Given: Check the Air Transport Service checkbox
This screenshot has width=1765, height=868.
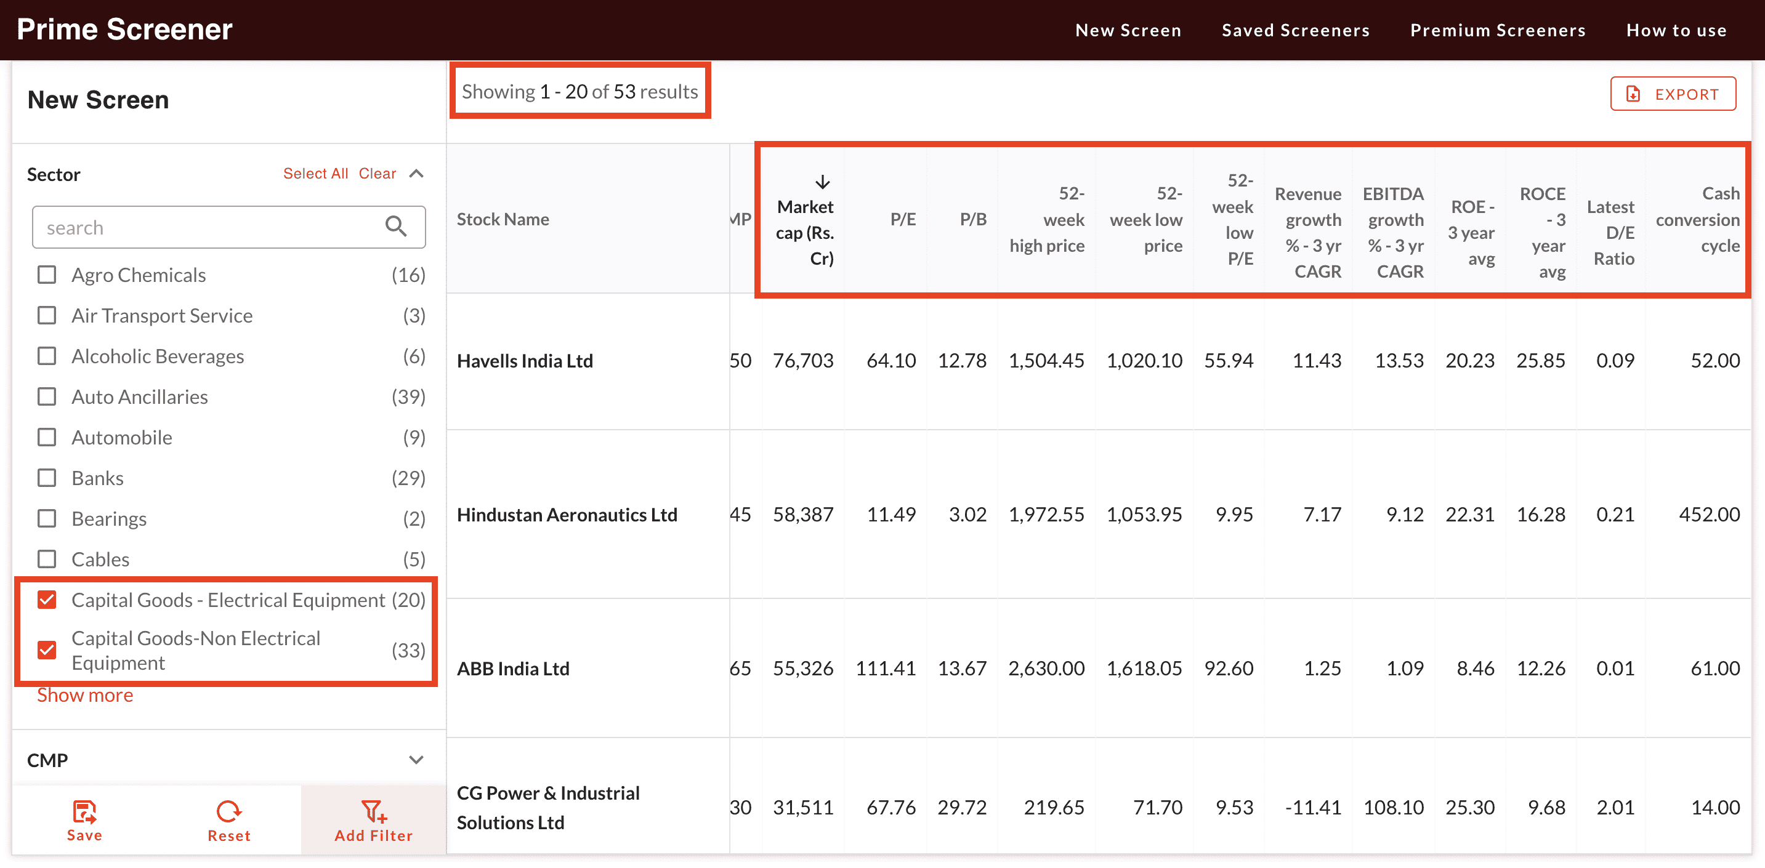Looking at the screenshot, I should coord(47,315).
